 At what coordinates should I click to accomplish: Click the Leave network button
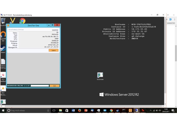(x=53, y=50)
